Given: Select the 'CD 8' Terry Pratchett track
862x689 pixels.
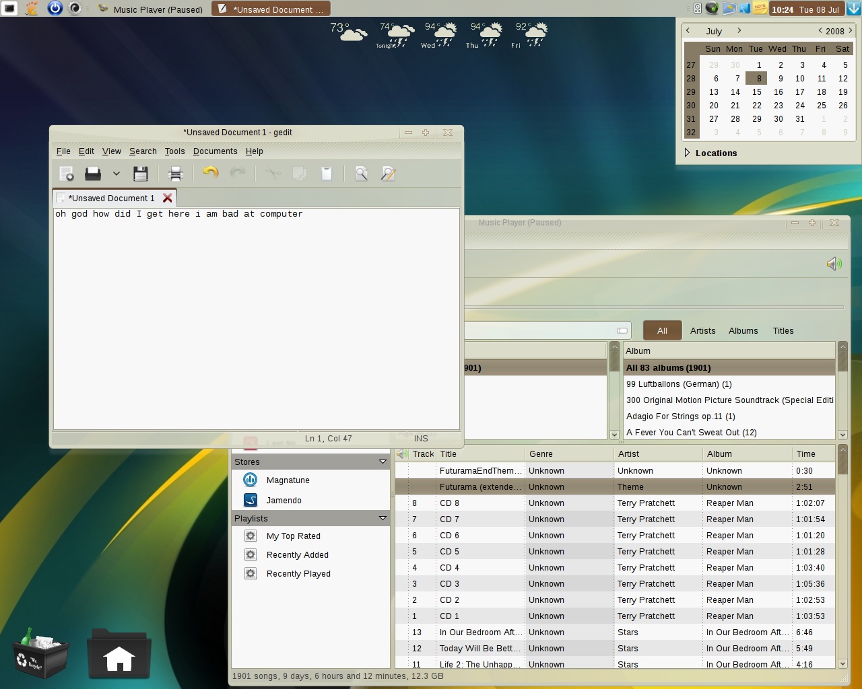Looking at the screenshot, I should (615, 503).
